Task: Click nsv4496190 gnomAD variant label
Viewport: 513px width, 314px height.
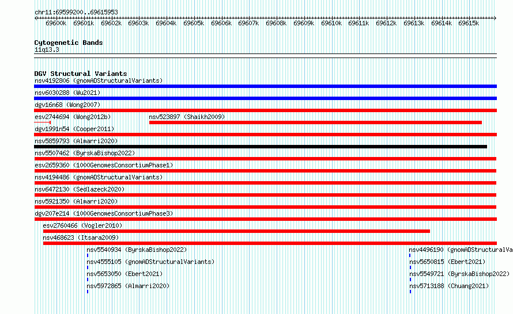Action: 461,250
